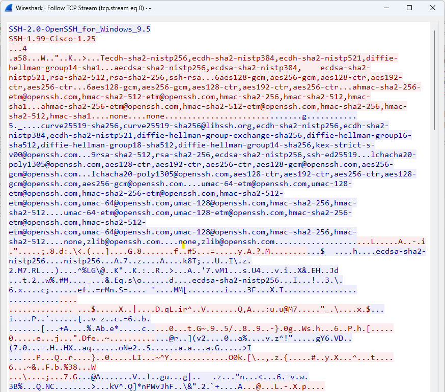
Task: Click the binary text "nPWvJhF"
Action: click(x=157, y=386)
